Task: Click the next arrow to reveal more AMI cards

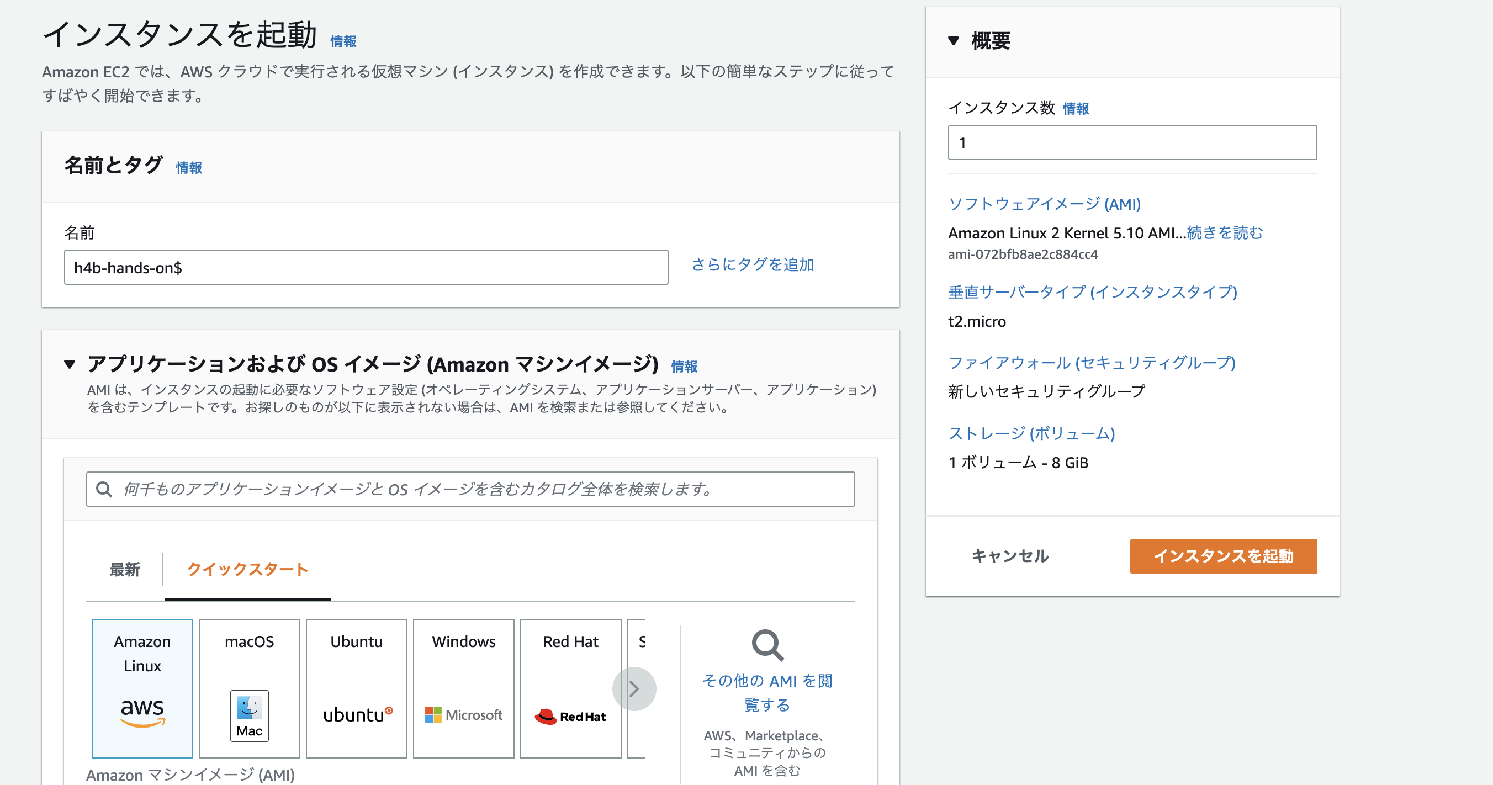Action: (x=635, y=688)
